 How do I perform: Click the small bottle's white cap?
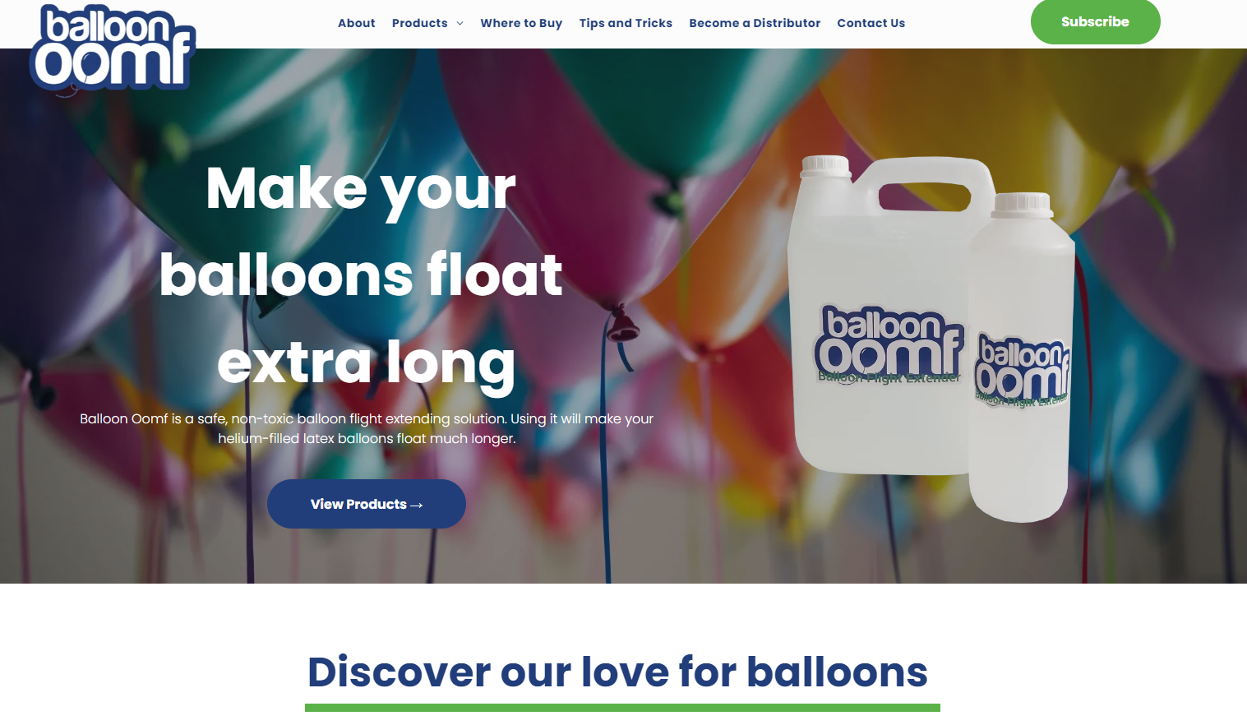[x=1022, y=205]
